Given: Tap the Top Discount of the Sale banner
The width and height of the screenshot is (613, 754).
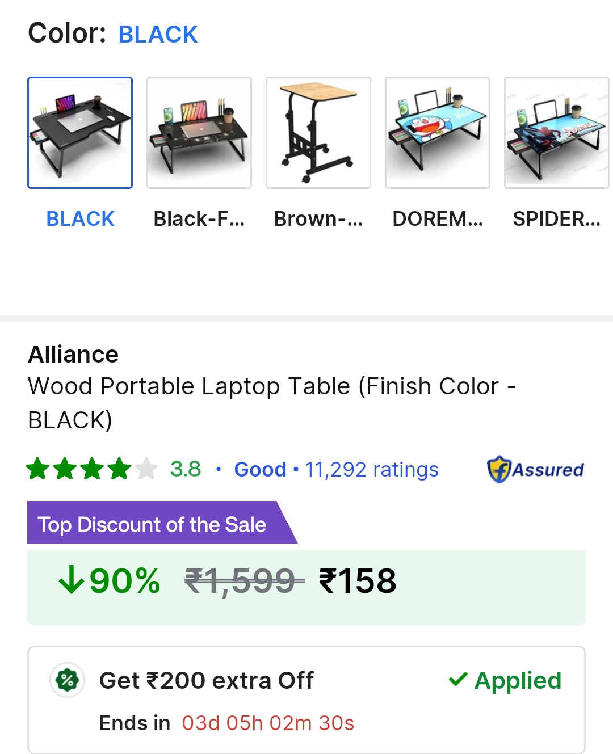Looking at the screenshot, I should pyautogui.click(x=152, y=524).
